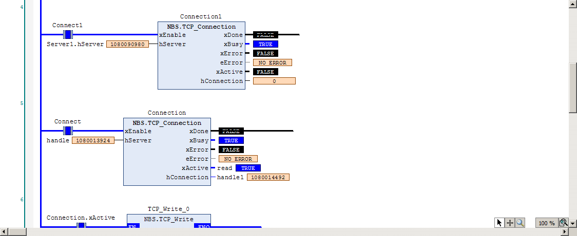Image resolution: width=577 pixels, height=236 pixels.
Task: Select the magnifier zoom tool
Action: pyautogui.click(x=520, y=223)
